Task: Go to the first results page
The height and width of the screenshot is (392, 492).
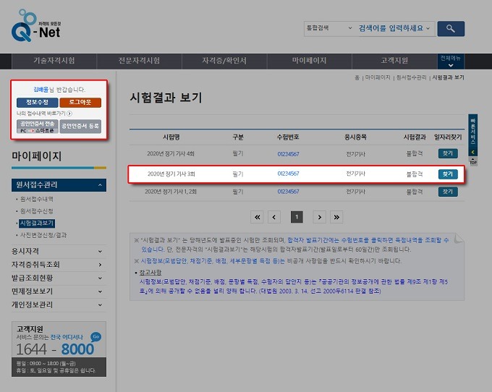Action: [257, 217]
